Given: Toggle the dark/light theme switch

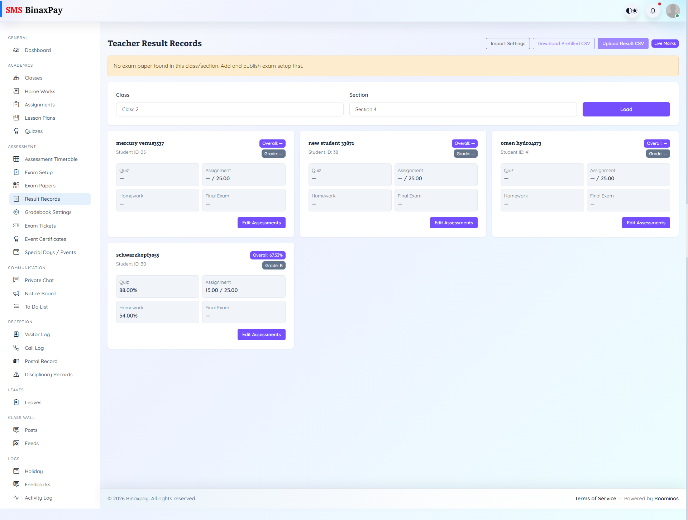Looking at the screenshot, I should pyautogui.click(x=631, y=11).
